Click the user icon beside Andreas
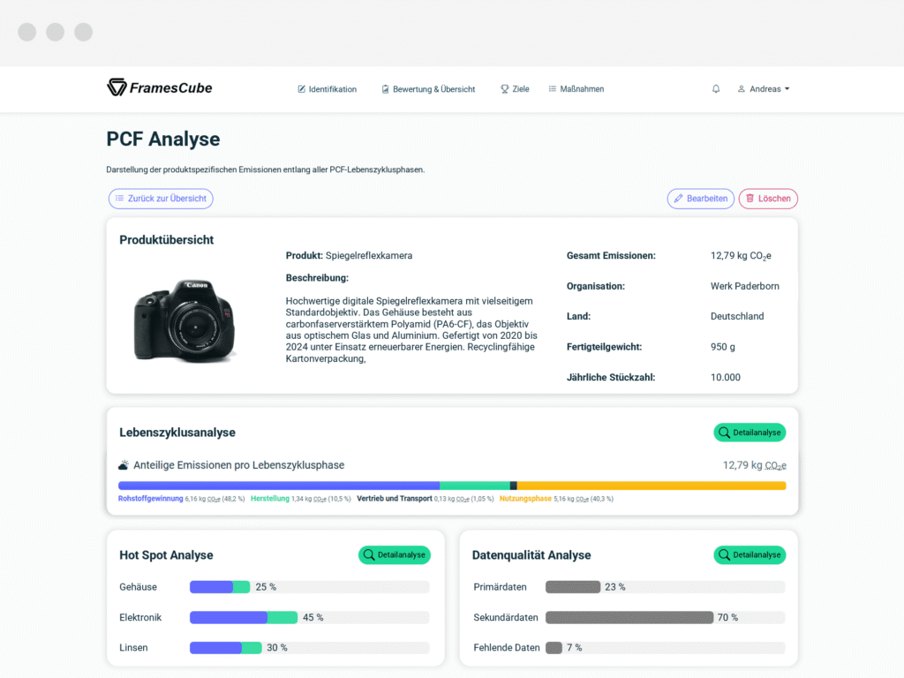Viewport: 904px width, 678px height. [742, 89]
